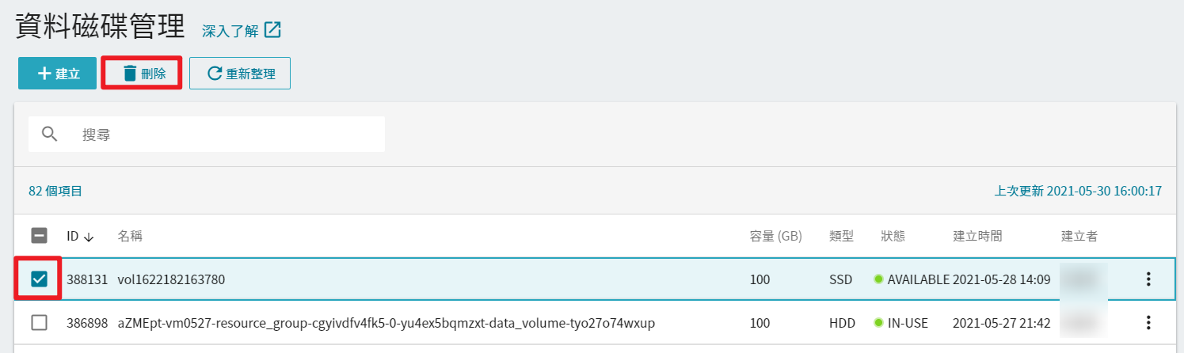This screenshot has height=353, width=1184.
Task: Sort by the 容量 (GB) column header
Action: [776, 236]
